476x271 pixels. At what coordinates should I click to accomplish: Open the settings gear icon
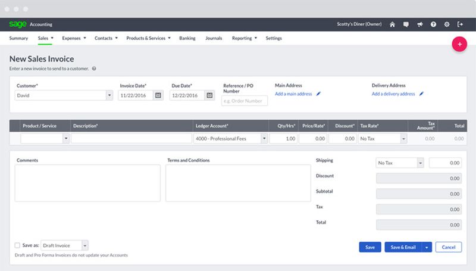point(447,24)
